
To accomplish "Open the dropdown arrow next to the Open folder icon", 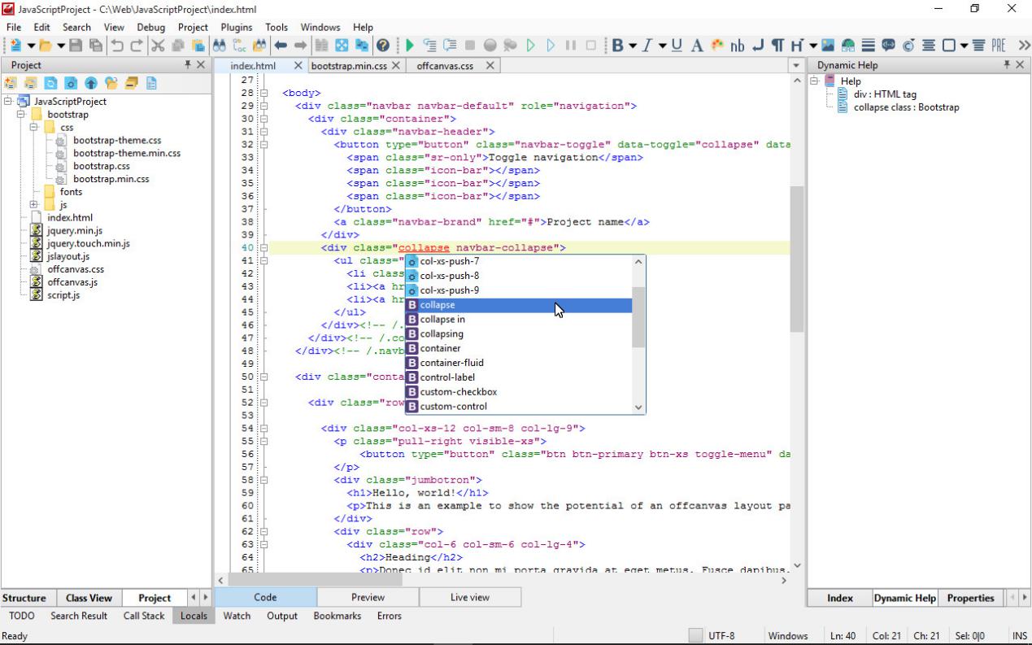I will click(60, 46).
